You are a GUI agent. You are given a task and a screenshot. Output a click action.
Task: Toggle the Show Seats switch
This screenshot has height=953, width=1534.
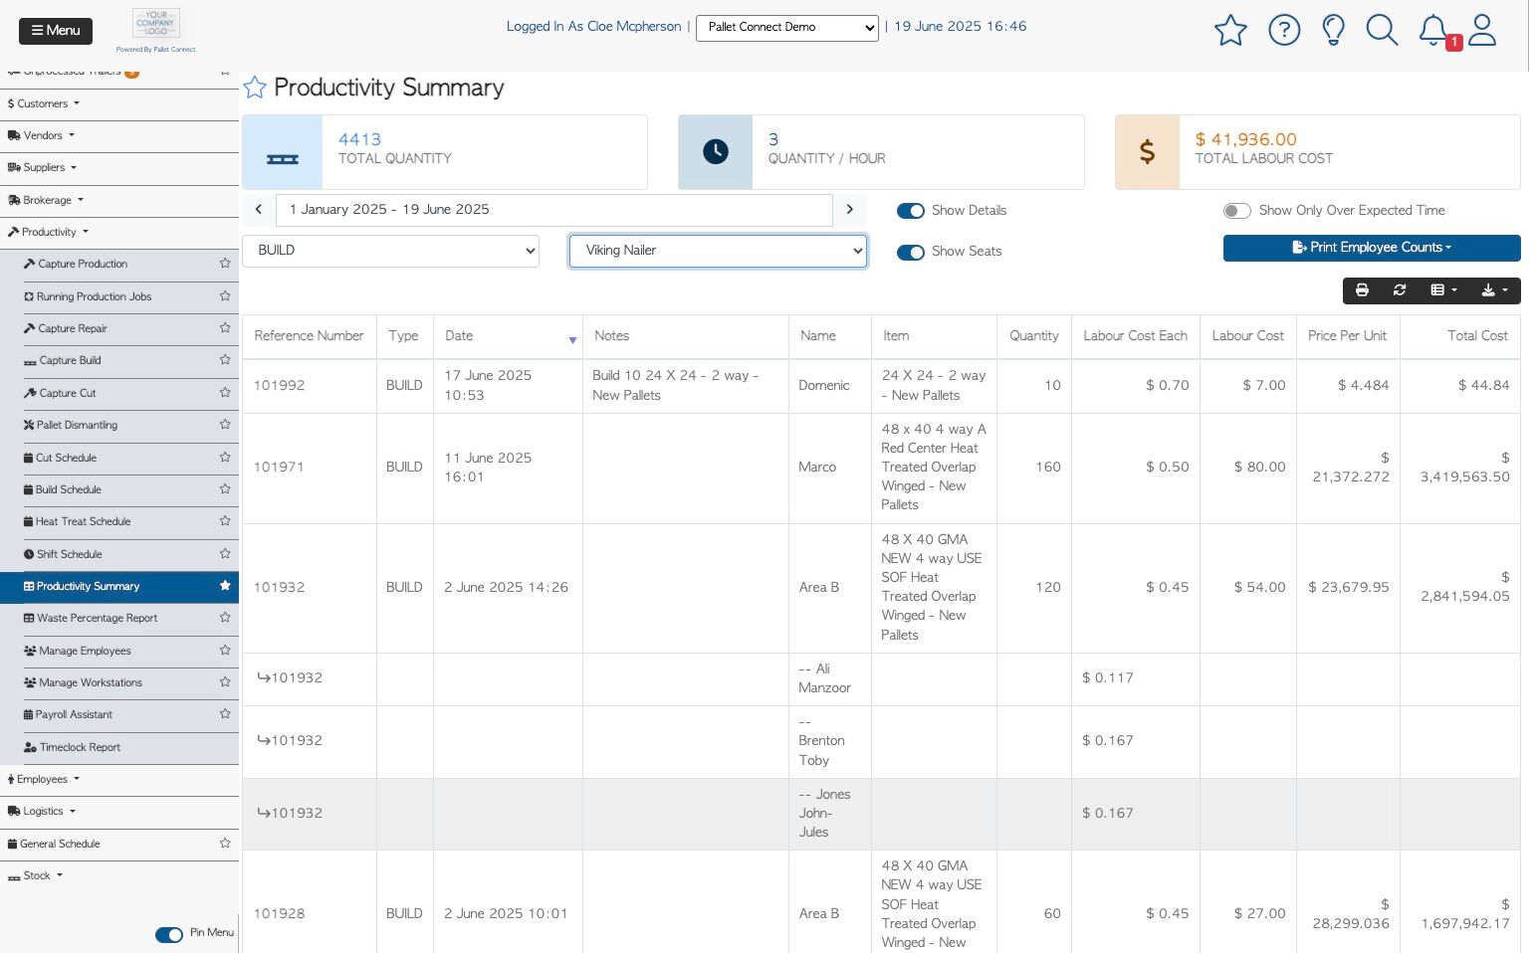[911, 252]
